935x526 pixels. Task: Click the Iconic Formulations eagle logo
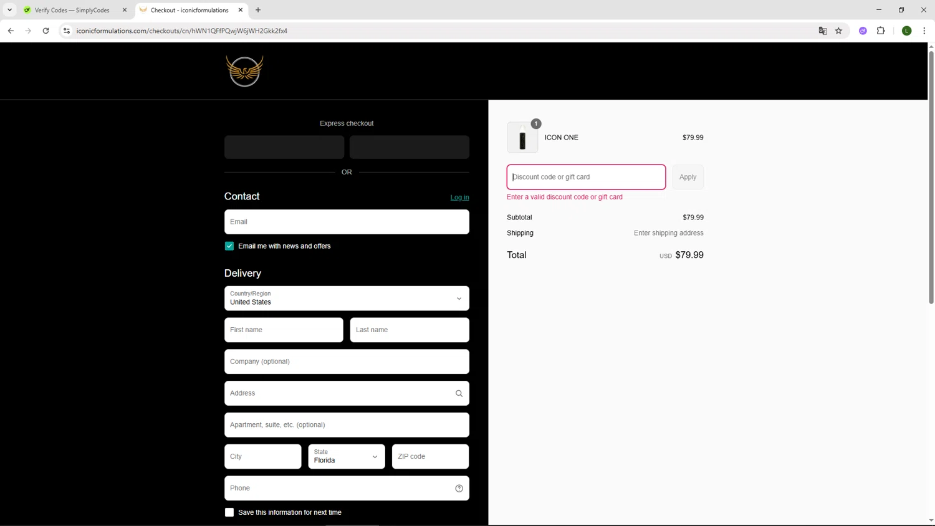244,70
